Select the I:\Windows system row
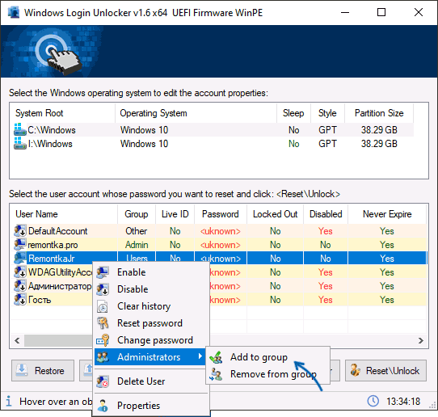This screenshot has width=438, height=417. [x=213, y=144]
